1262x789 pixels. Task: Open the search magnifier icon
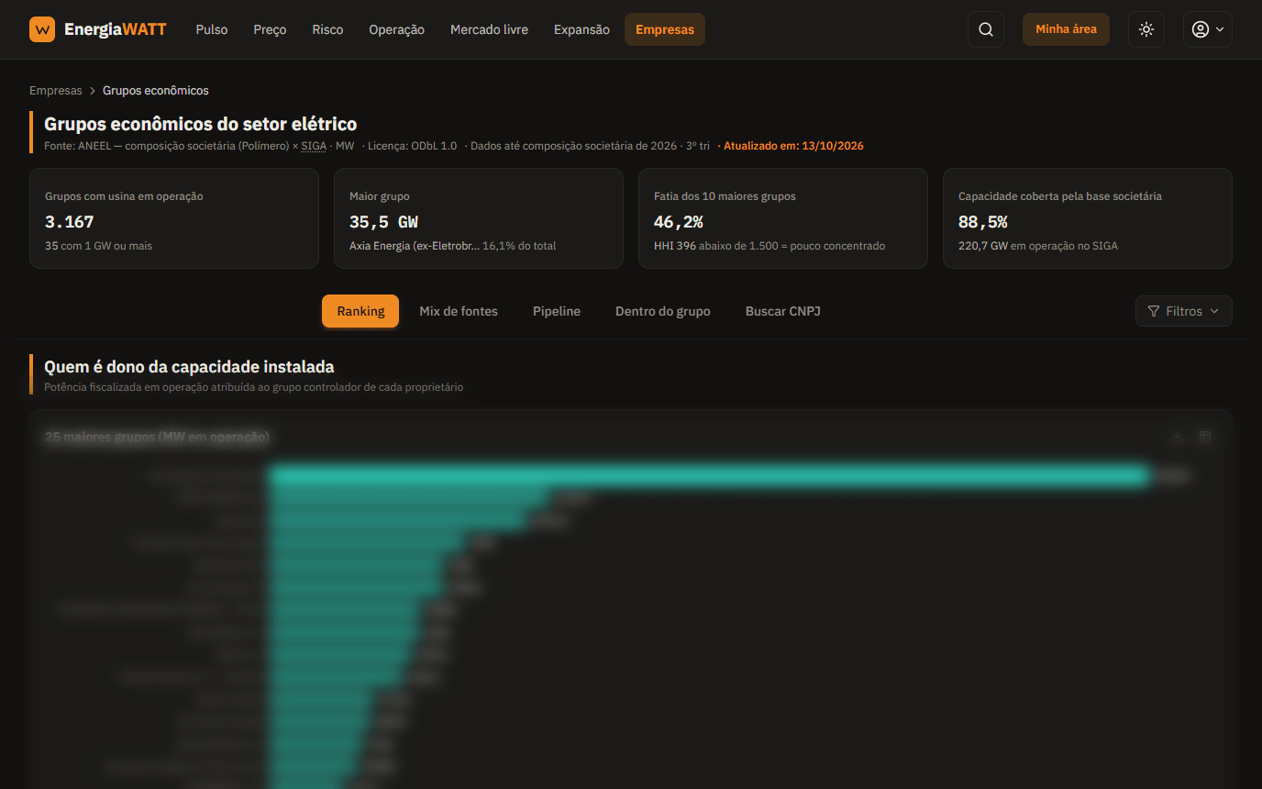click(x=986, y=29)
